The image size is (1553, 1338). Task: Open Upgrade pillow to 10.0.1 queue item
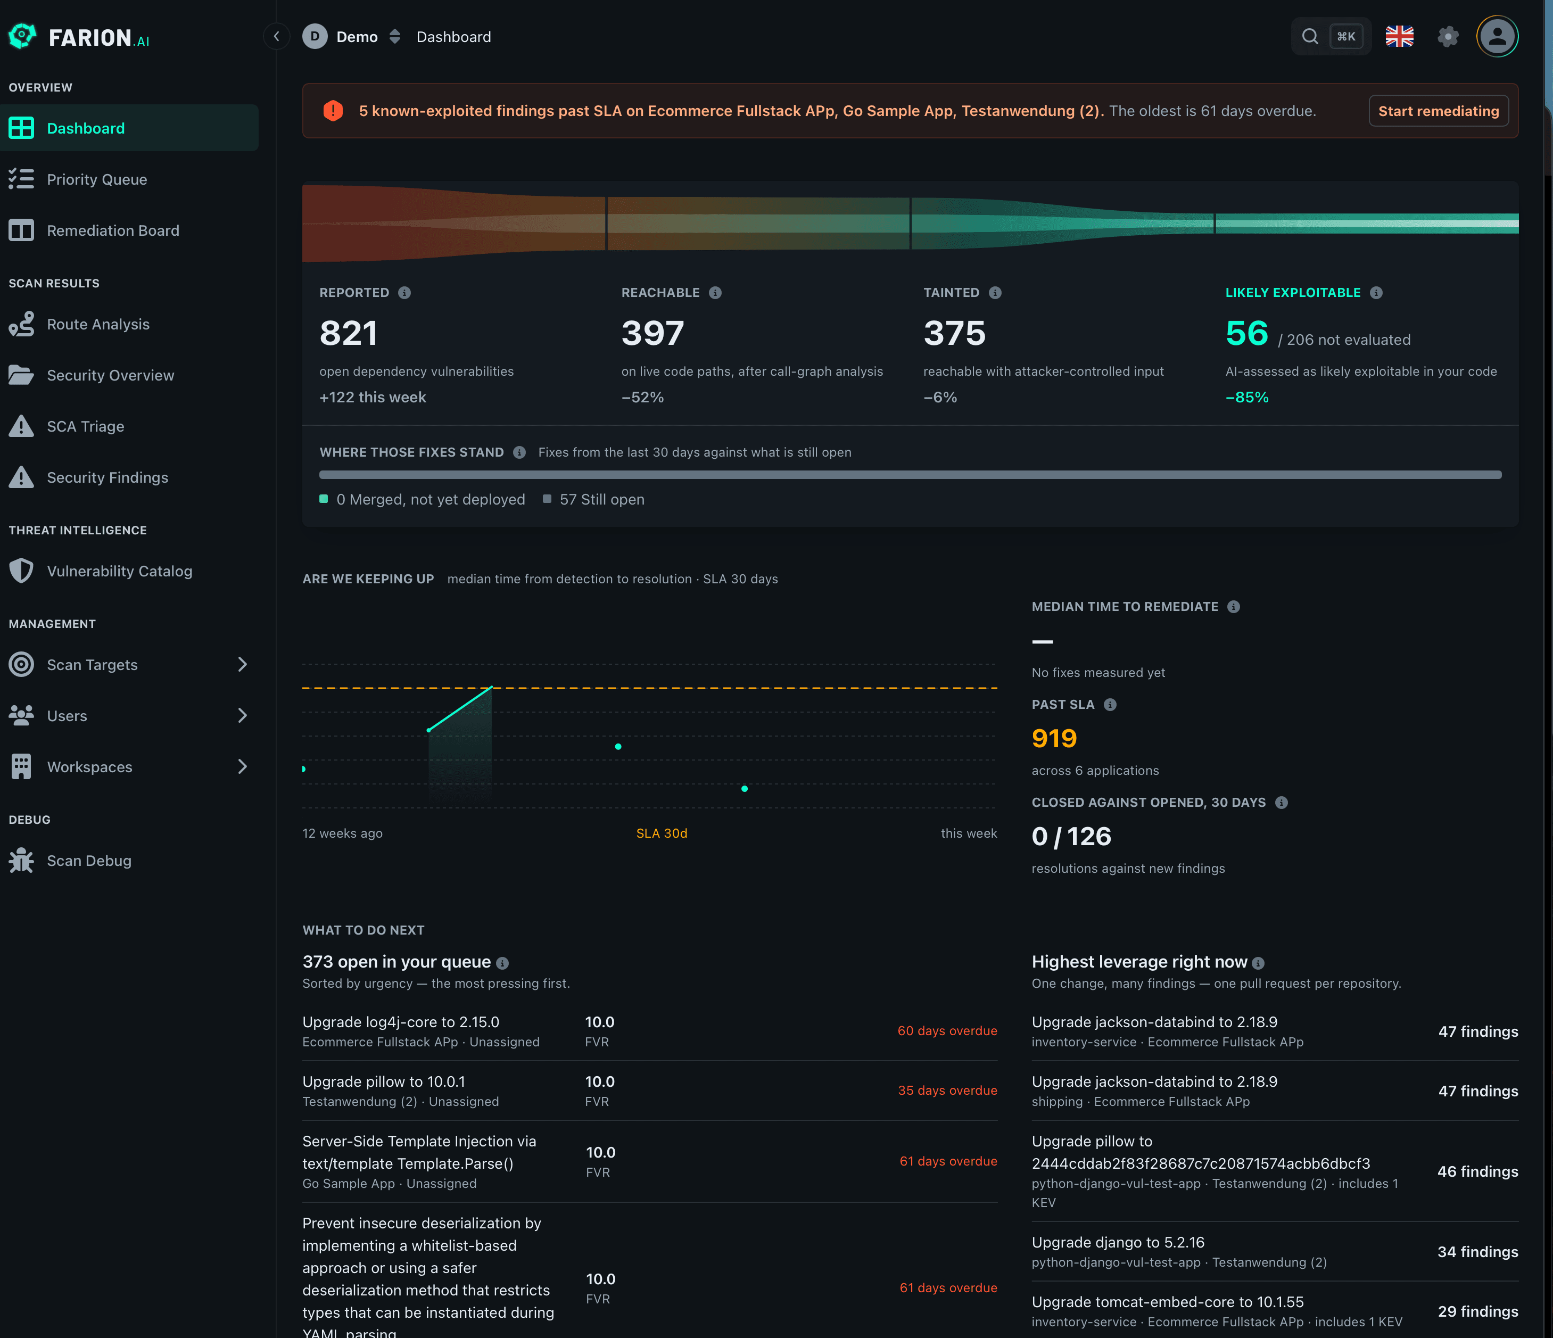pos(650,1091)
